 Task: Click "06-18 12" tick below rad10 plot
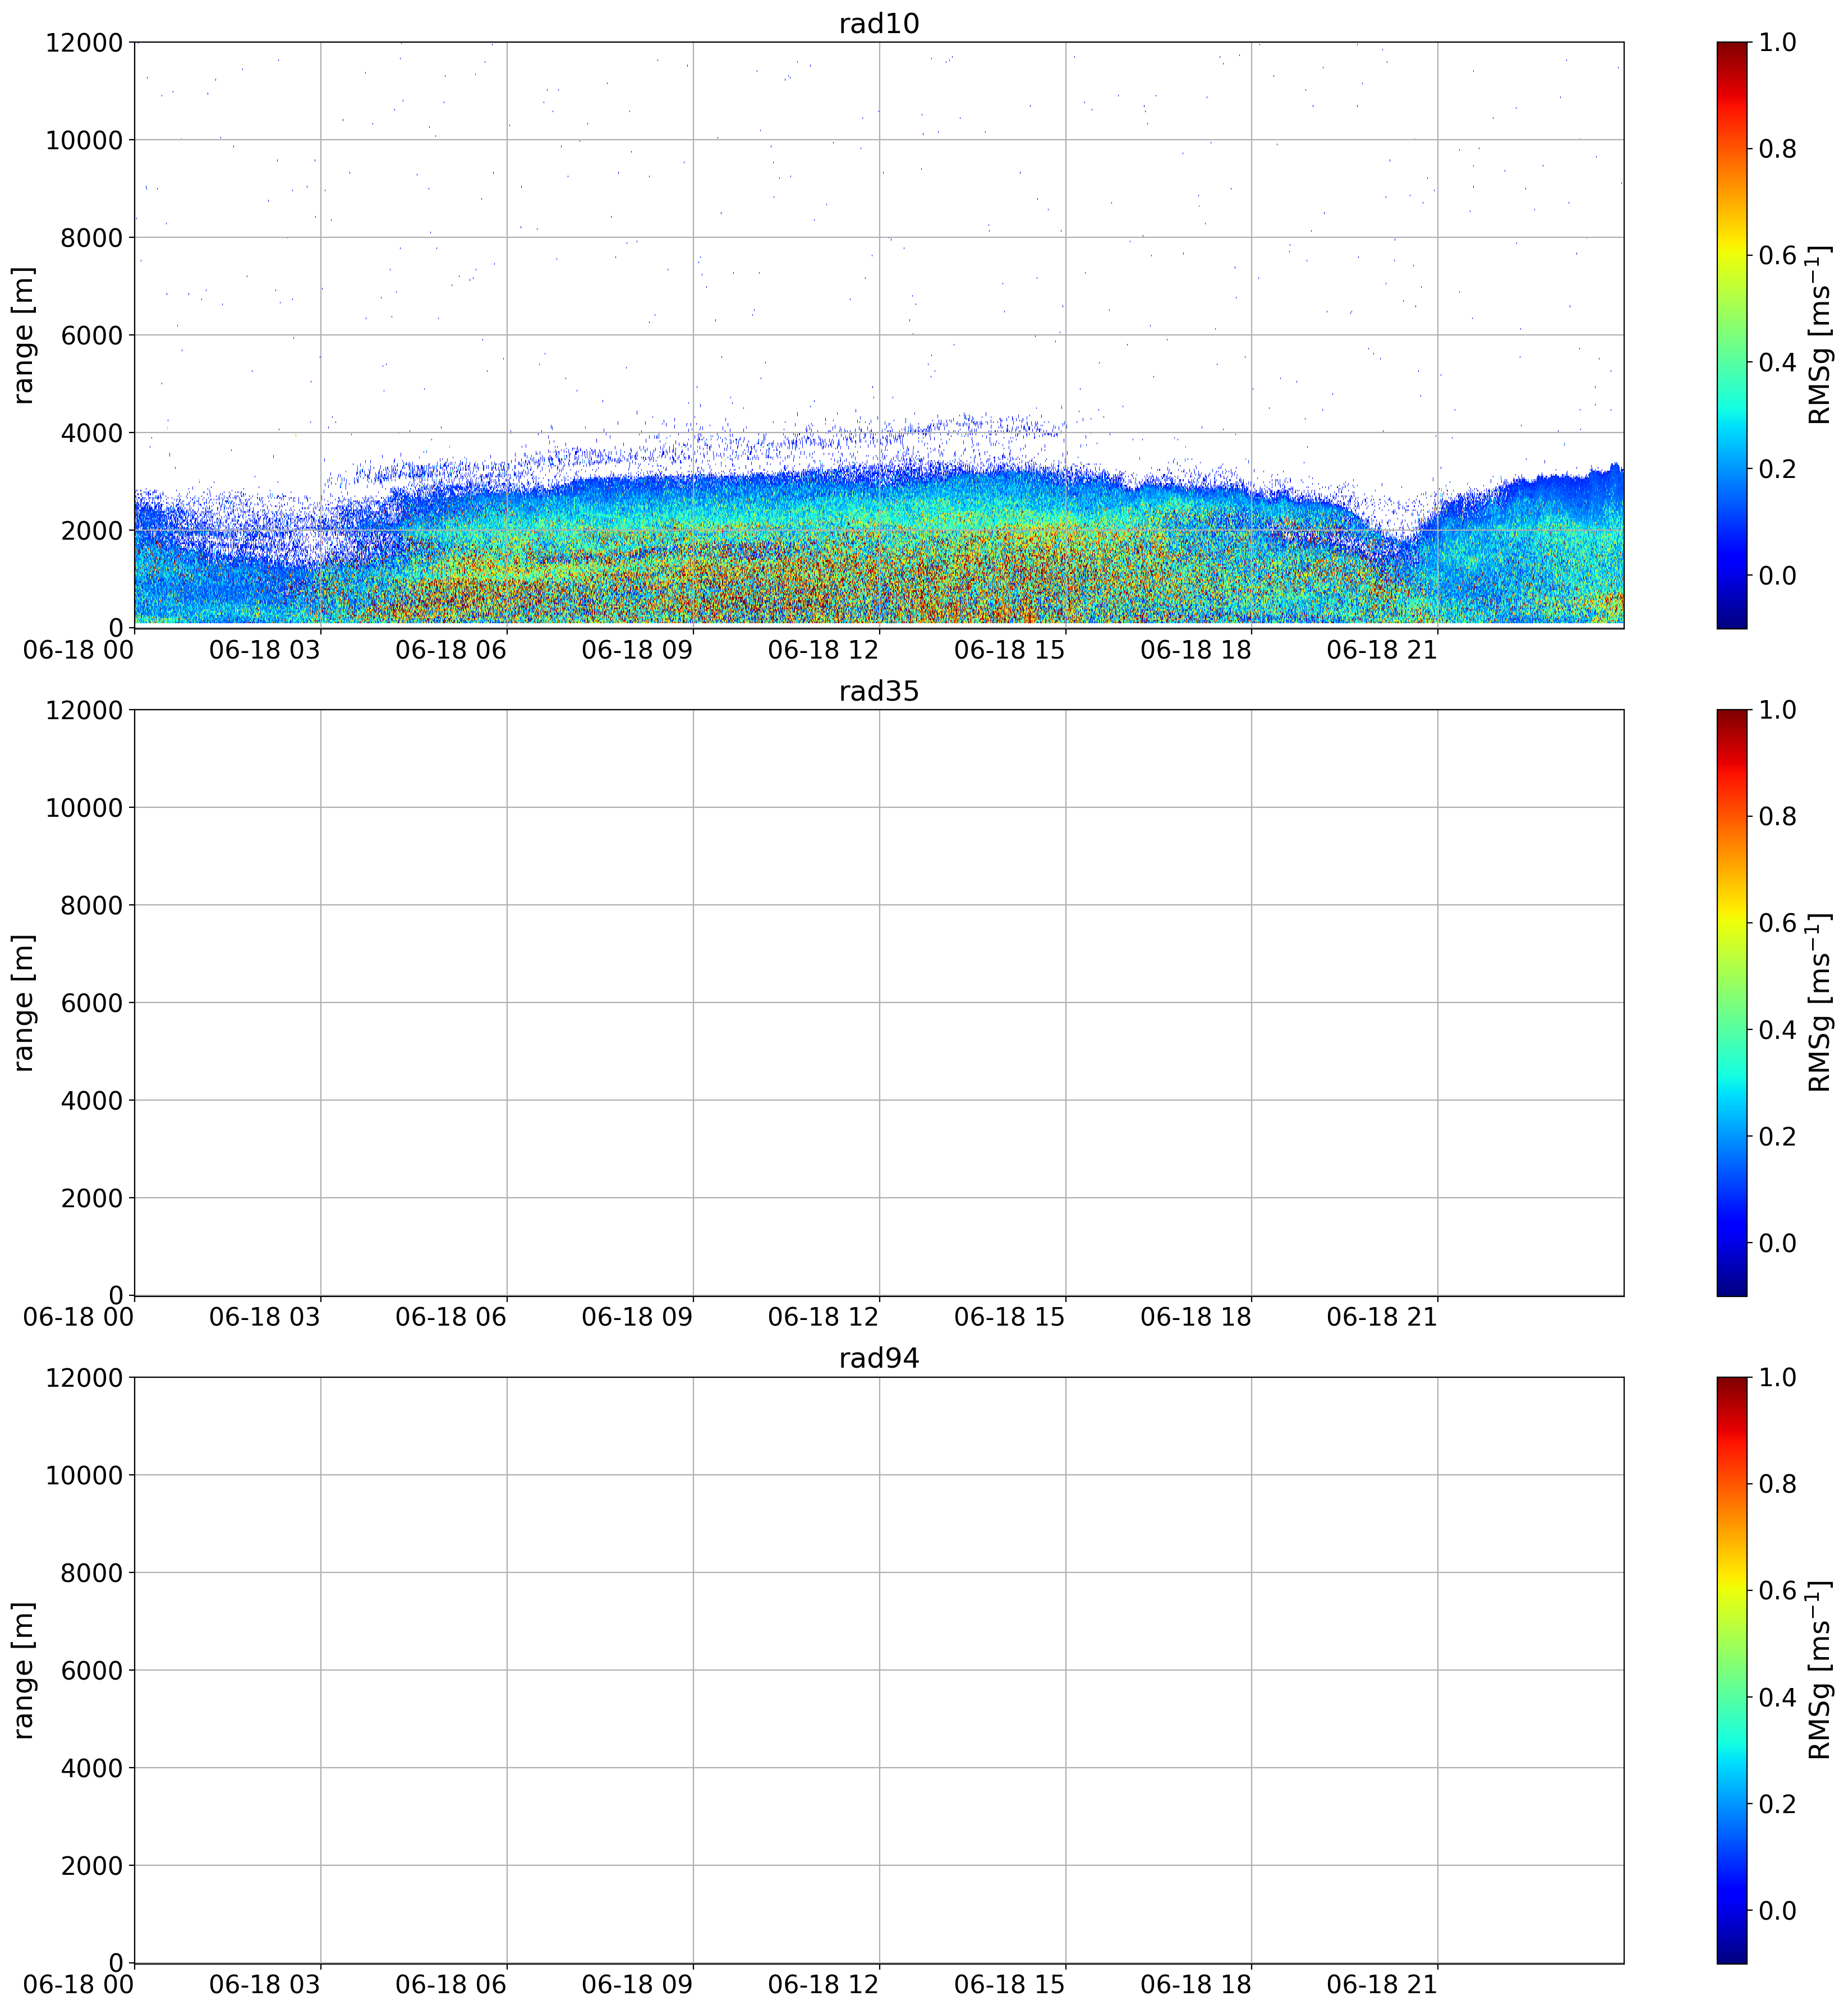click(x=823, y=650)
